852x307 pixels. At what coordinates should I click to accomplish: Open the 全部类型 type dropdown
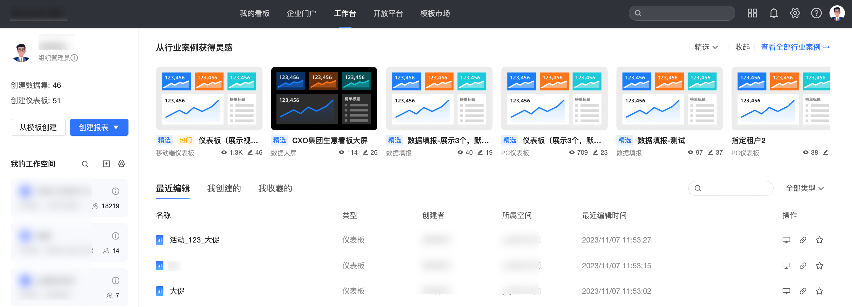[x=804, y=188]
